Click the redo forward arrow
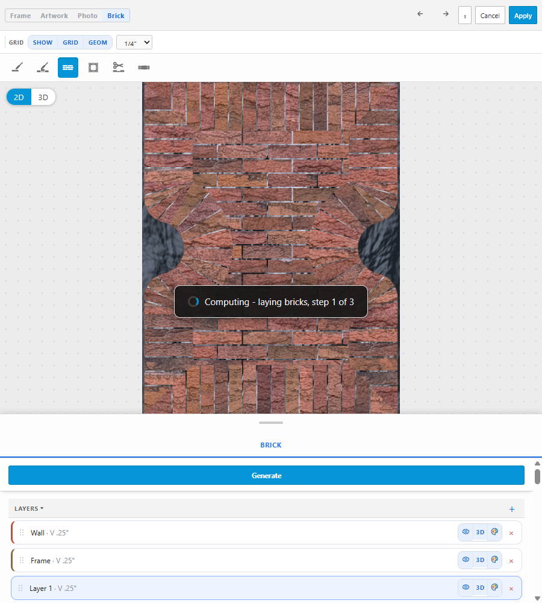The image size is (542, 603). click(446, 14)
